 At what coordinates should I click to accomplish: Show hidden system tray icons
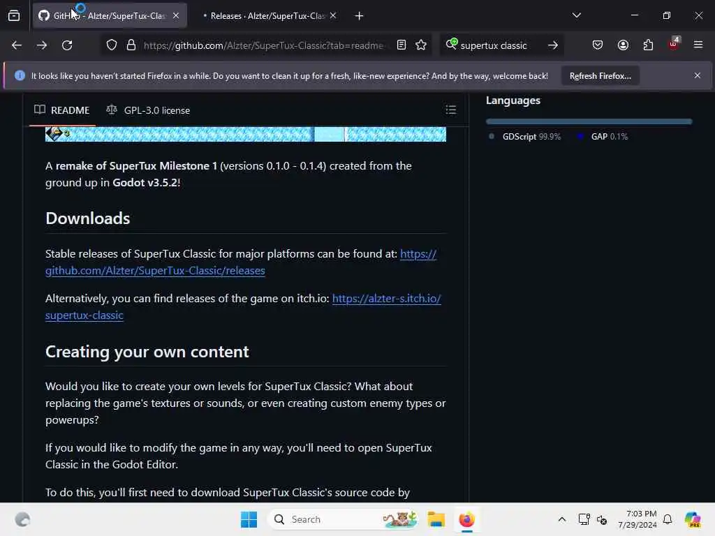point(562,519)
